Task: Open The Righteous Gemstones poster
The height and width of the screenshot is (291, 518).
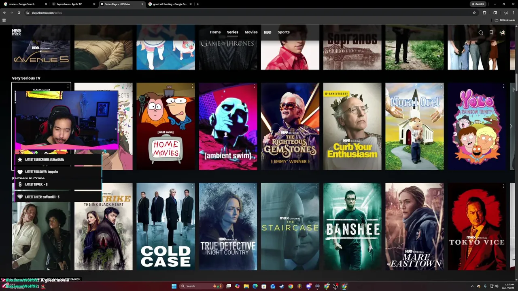Action: (290, 127)
